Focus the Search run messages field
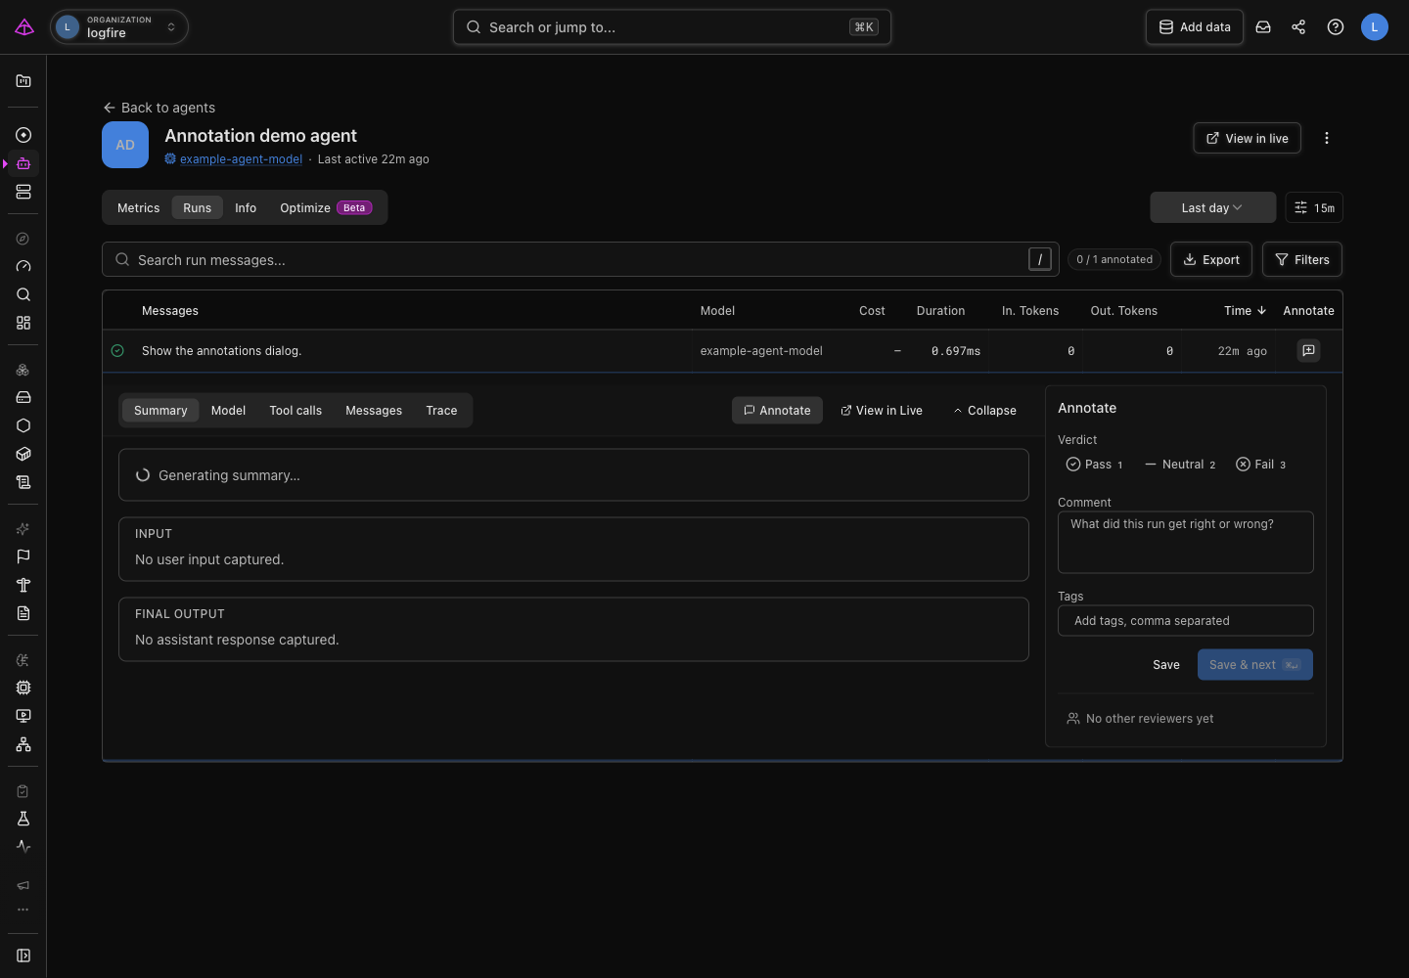 [x=580, y=260]
